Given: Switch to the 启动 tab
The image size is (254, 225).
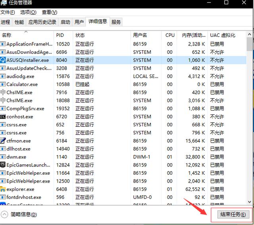Looking at the screenshot, I should [x=65, y=22].
